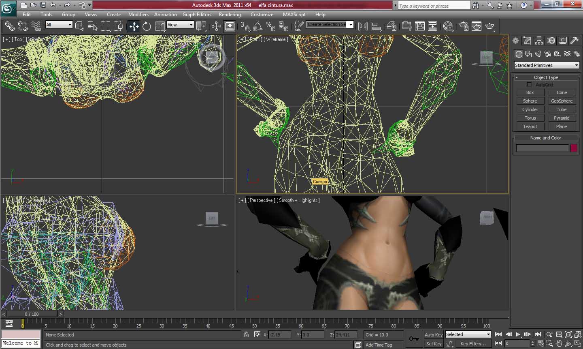Click the Render Production teapot icon

[x=490, y=26]
